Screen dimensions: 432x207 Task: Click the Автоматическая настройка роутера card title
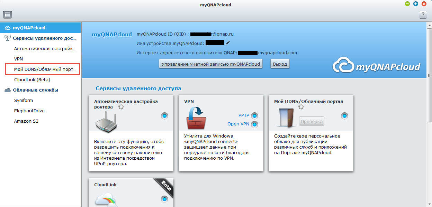[x=126, y=104]
